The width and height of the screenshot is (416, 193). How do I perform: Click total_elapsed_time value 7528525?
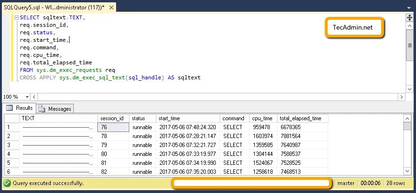tap(303, 163)
